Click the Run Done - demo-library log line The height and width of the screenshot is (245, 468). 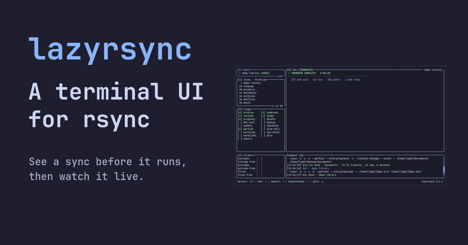[319, 175]
